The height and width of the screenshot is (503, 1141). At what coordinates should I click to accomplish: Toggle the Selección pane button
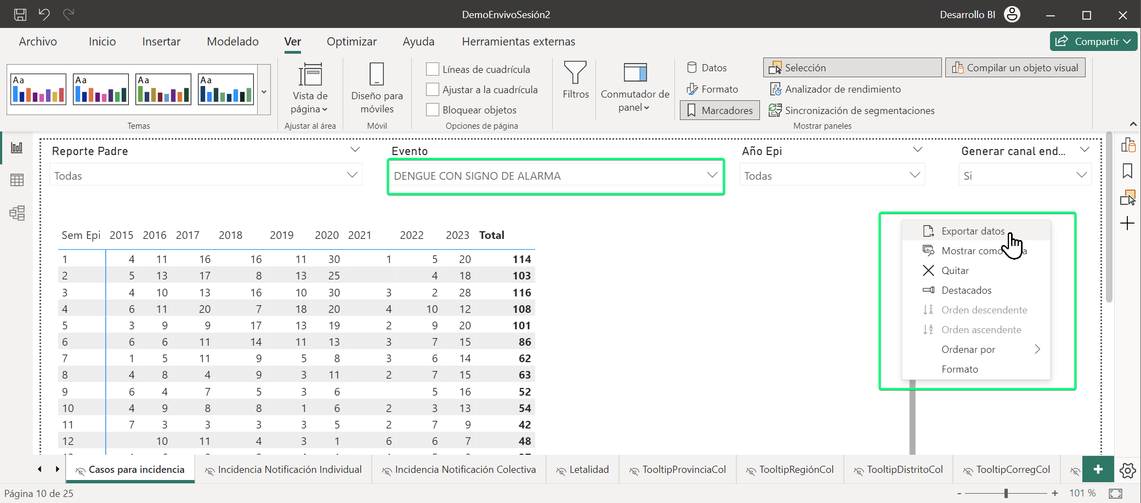point(852,67)
